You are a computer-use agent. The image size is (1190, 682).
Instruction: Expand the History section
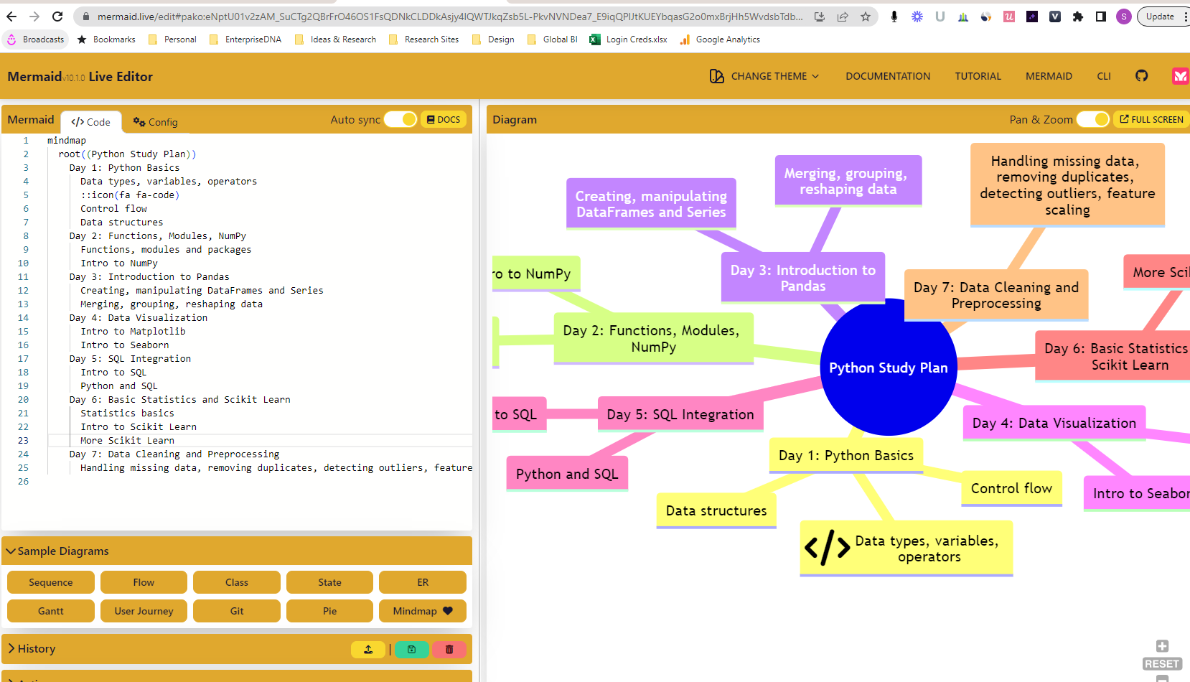pyautogui.click(x=32, y=648)
